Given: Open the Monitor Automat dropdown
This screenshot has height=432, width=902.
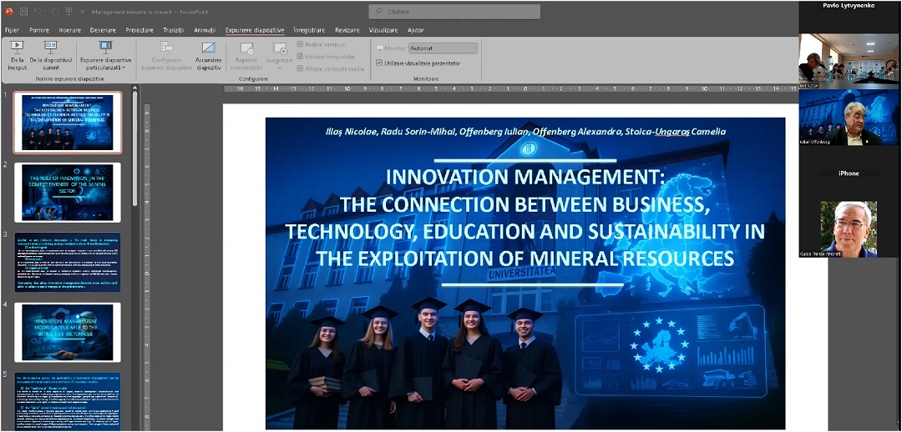Looking at the screenshot, I should coord(443,49).
